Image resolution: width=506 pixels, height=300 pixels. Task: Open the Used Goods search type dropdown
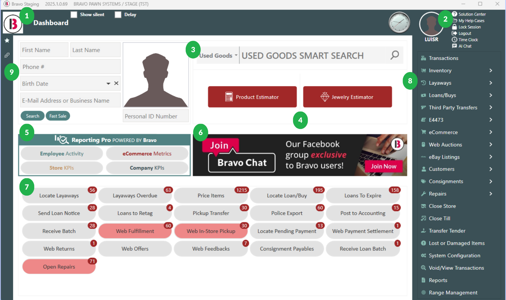pyautogui.click(x=218, y=55)
